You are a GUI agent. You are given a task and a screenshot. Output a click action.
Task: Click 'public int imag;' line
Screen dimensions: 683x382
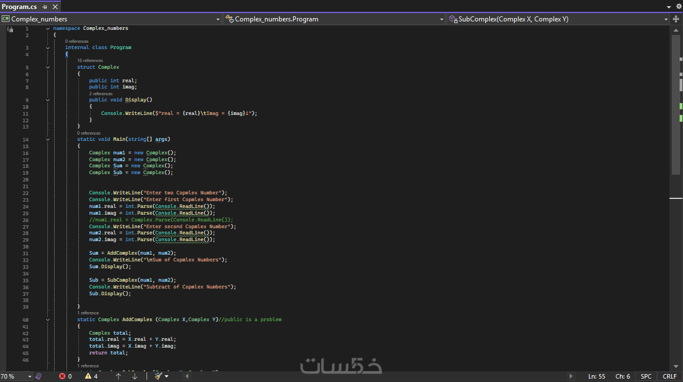(x=113, y=87)
